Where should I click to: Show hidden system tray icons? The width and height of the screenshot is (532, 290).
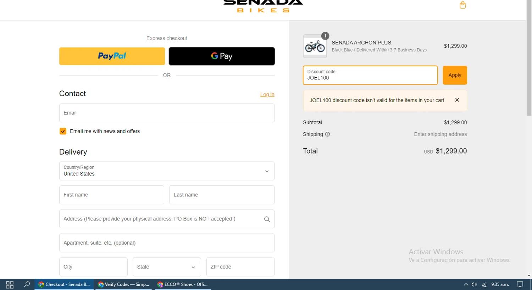point(466,284)
